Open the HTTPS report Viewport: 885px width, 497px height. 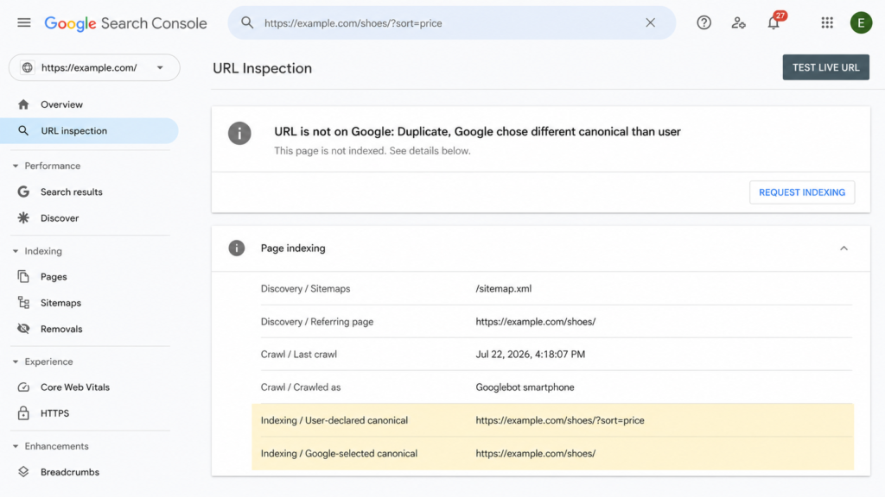[x=54, y=413]
